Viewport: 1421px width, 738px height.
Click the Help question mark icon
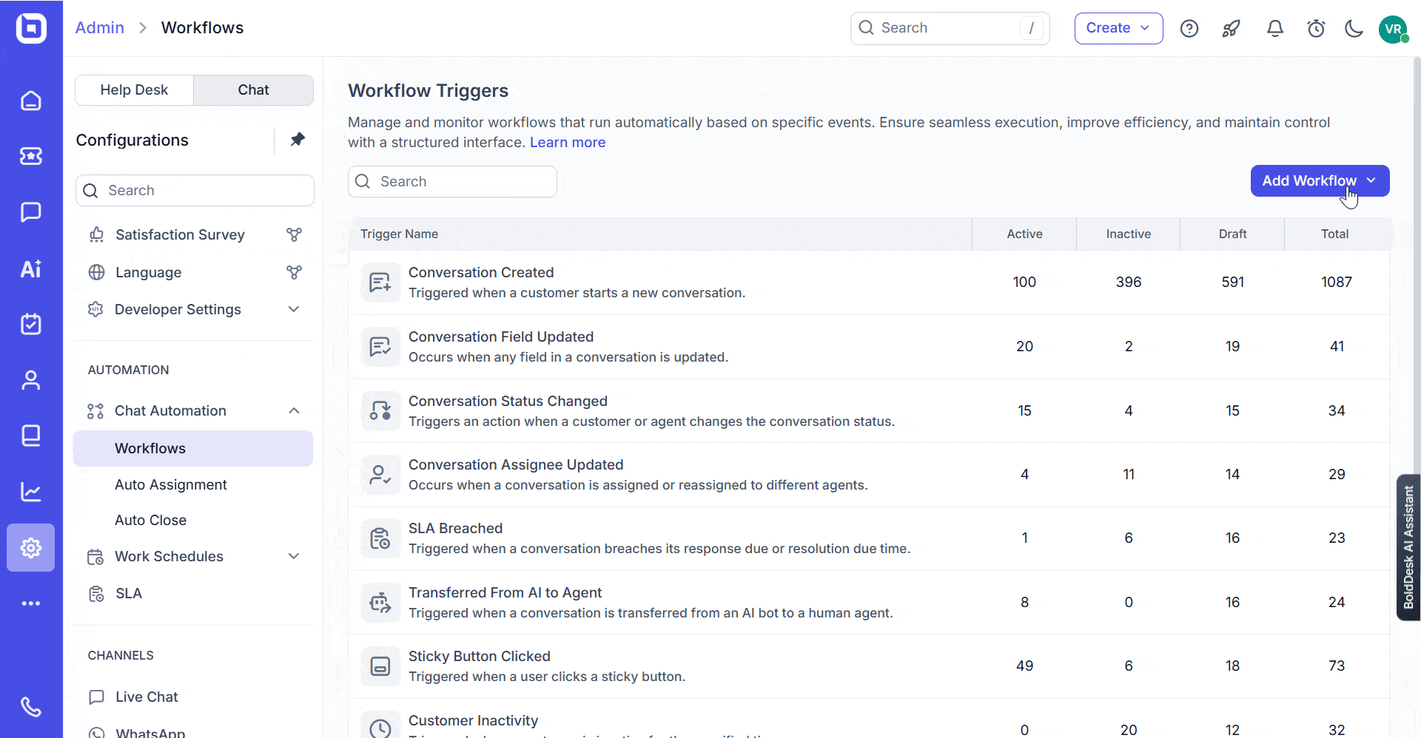[1189, 28]
